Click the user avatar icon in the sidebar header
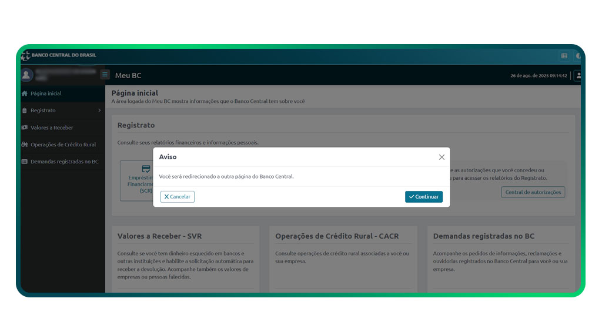Image resolution: width=602 pixels, height=315 pixels. coord(26,75)
